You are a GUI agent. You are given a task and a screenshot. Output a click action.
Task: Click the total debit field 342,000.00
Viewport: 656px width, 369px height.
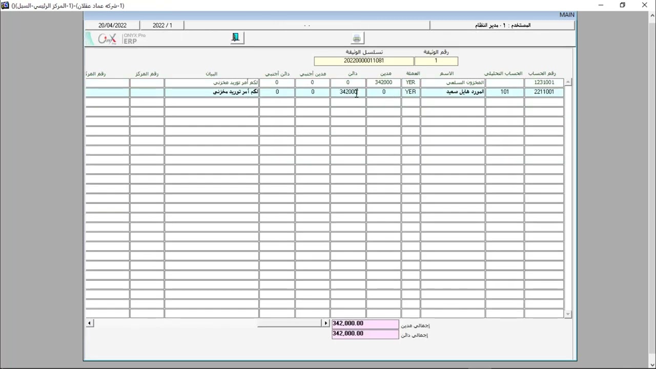tap(365, 324)
